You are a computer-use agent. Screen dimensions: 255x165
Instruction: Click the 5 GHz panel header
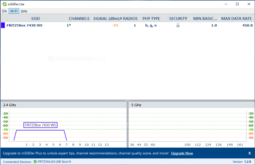point(192,105)
